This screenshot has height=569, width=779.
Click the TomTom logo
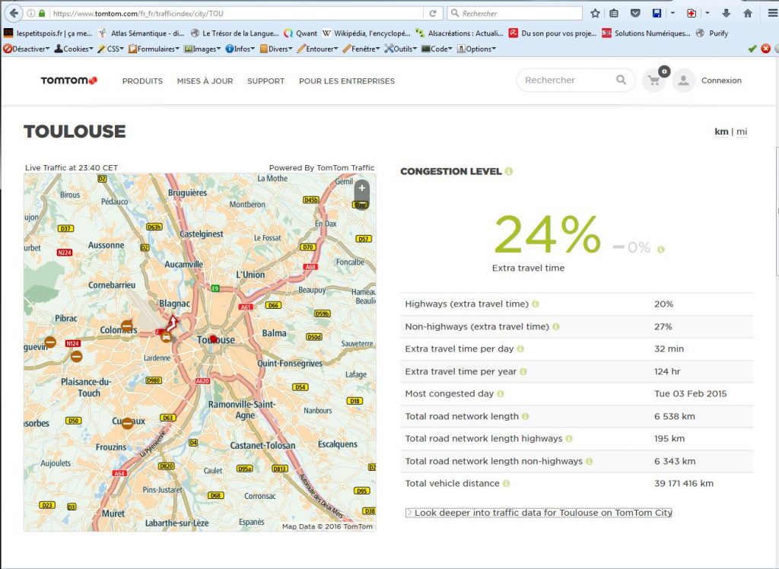click(x=68, y=81)
